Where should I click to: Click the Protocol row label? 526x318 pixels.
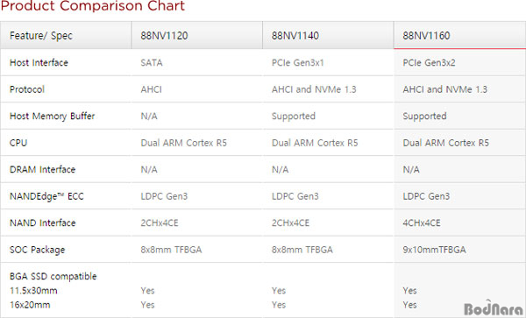tap(27, 89)
